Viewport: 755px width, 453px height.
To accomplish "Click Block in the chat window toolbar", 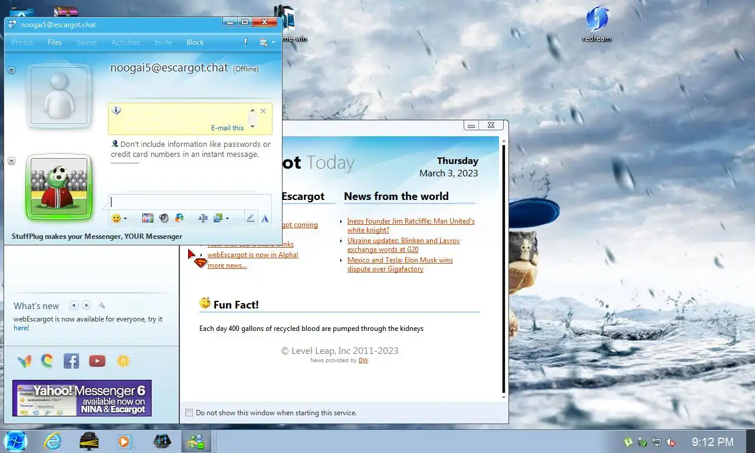I will [195, 42].
